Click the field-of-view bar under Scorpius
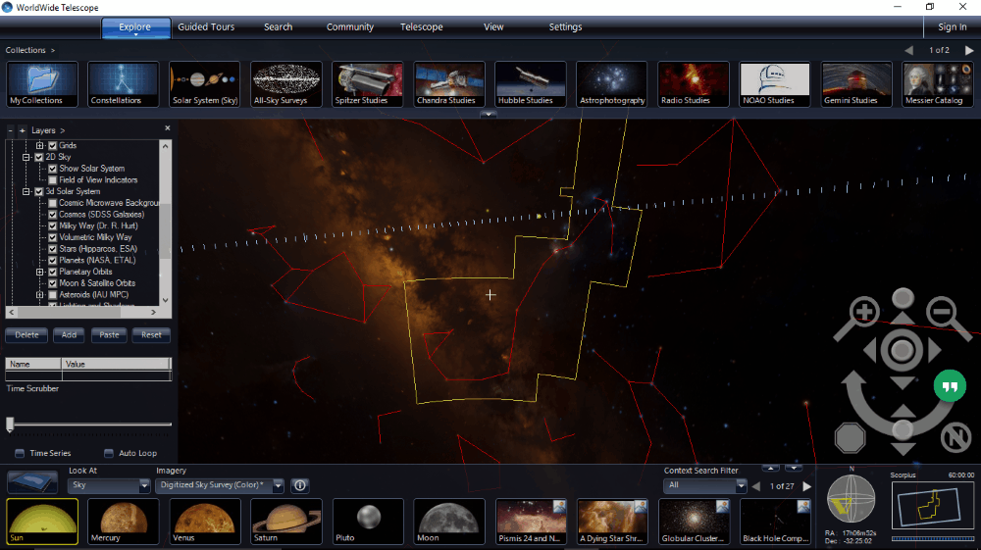 932,538
